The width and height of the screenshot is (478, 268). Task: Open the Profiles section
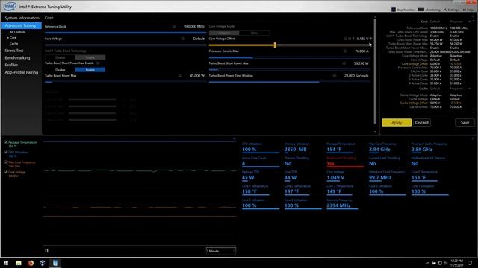[x=11, y=65]
